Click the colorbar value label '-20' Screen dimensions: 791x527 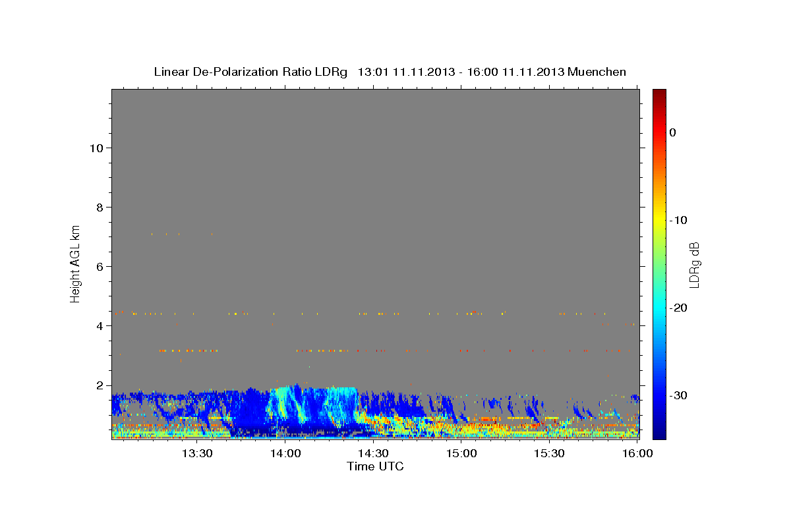pos(678,308)
